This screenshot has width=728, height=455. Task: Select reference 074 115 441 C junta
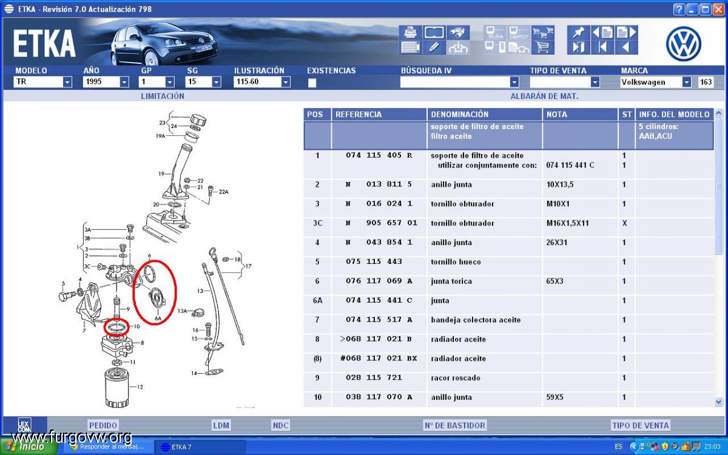click(379, 301)
